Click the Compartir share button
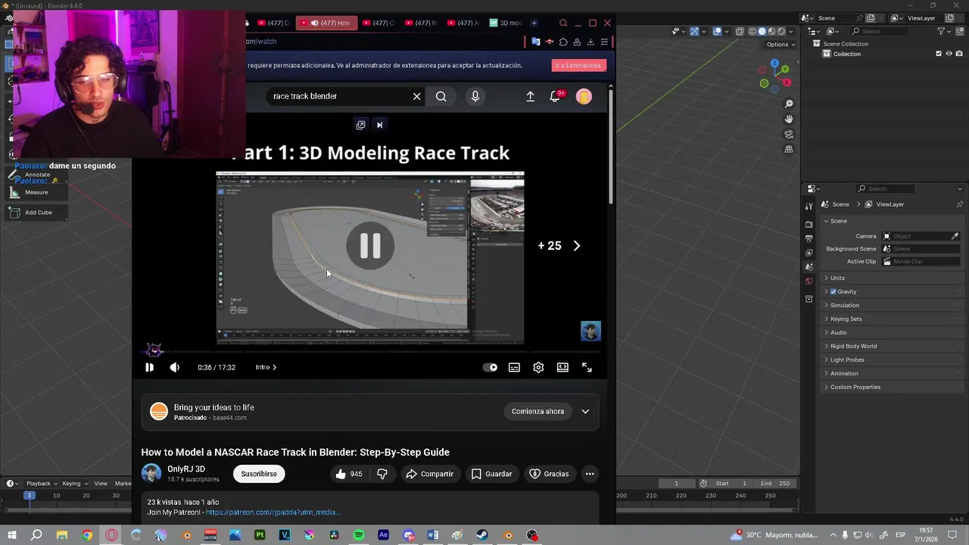Viewport: 969px width, 545px height. pos(429,474)
